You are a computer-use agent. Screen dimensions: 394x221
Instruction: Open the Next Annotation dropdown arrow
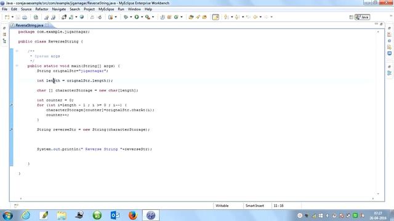click(x=231, y=17)
